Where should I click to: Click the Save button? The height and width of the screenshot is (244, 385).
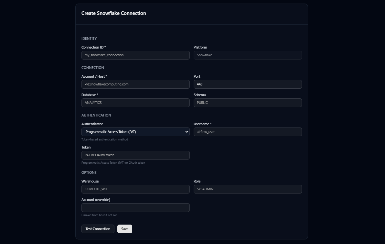[x=125, y=229]
